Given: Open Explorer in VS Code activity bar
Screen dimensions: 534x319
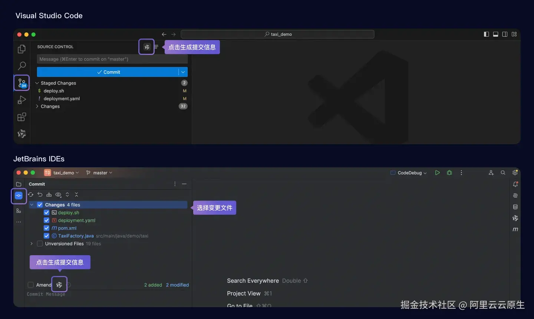Looking at the screenshot, I should [22, 49].
